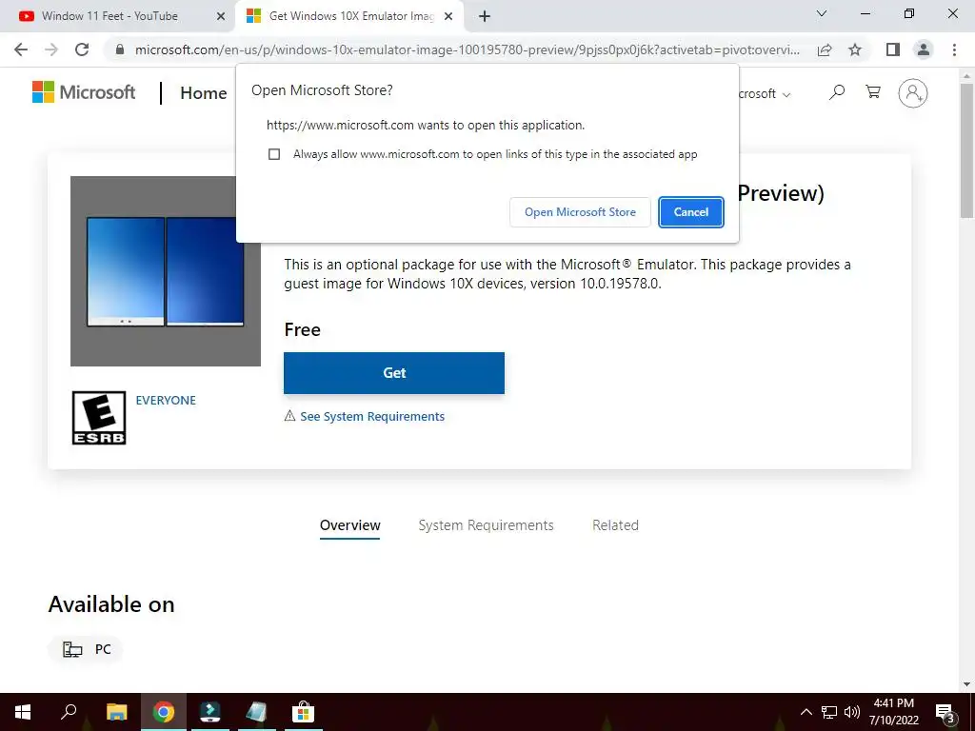Image resolution: width=975 pixels, height=731 pixels.
Task: Click the page vertical scrollbar thumb
Action: (966, 149)
